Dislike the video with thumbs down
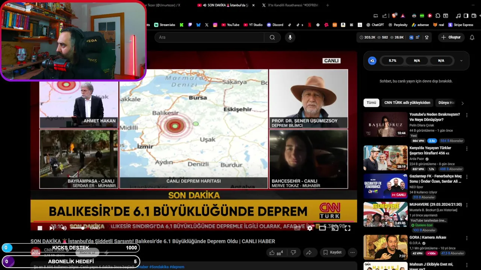 [x=293, y=252]
